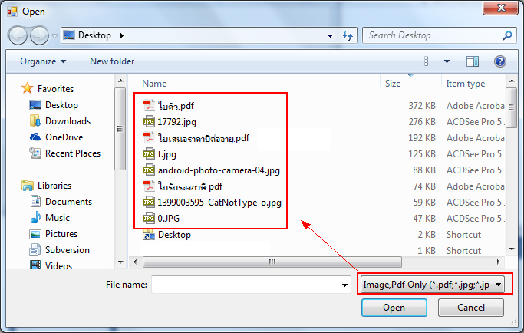Click the Music note icon
This screenshot has height=333, width=524.
pyautogui.click(x=35, y=217)
